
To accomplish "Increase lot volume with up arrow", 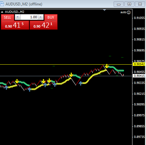I will [x=41, y=17].
